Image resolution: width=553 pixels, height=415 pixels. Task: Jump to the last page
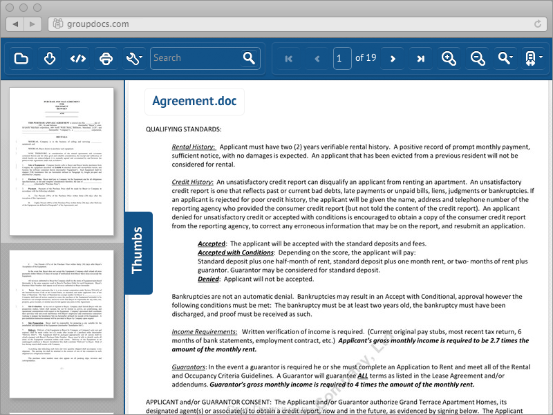tap(420, 59)
